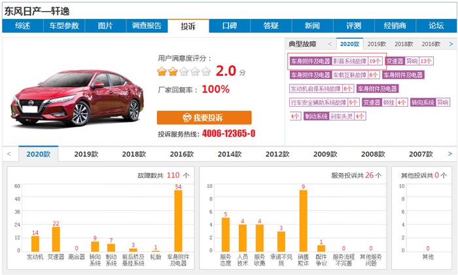
Task: Click the 转向系统 bar showing 9
Action: click(95, 246)
